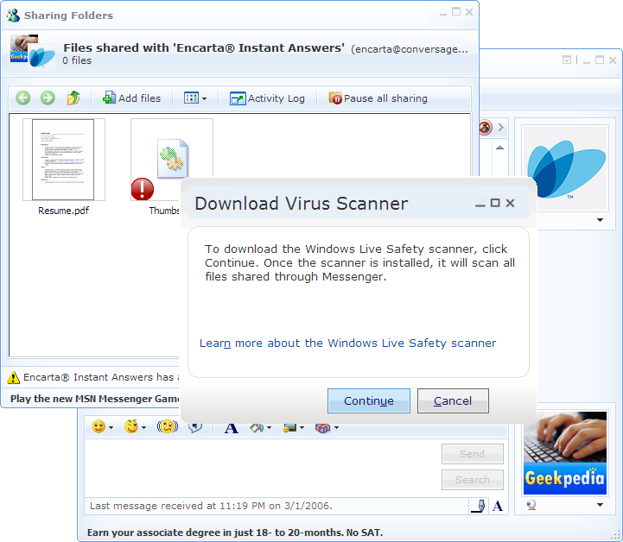
Task: Add files to the sharing folder
Action: (x=131, y=98)
